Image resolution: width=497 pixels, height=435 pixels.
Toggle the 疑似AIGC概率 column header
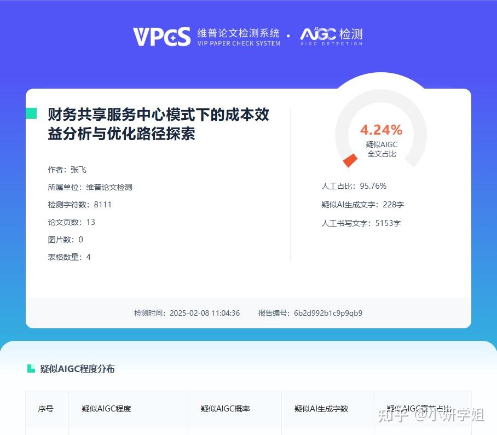(x=224, y=409)
